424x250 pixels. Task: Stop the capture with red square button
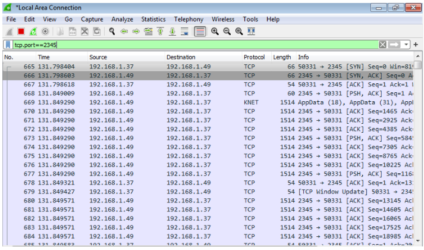click(x=21, y=32)
